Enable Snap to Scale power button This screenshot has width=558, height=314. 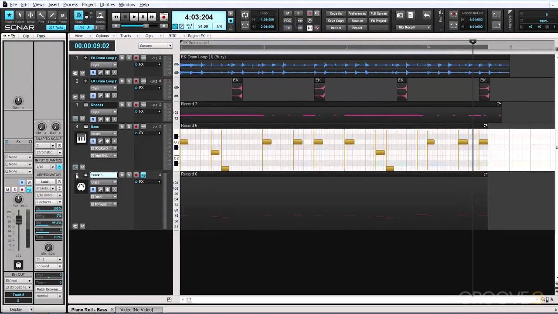(59, 146)
